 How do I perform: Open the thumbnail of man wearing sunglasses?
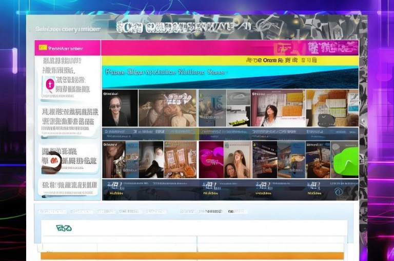point(120,108)
